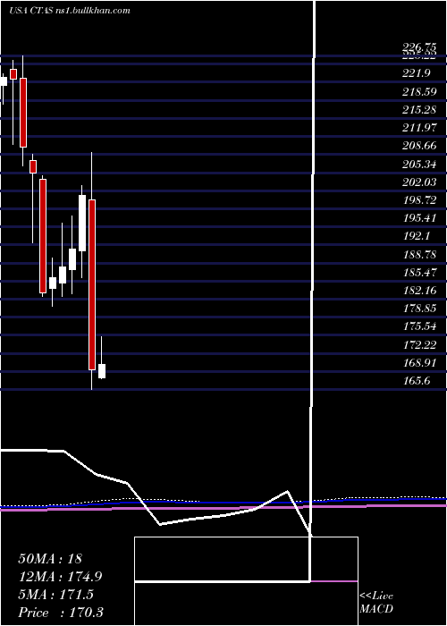Click the 165.6 price axis label
The image size is (447, 626).
tap(417, 380)
